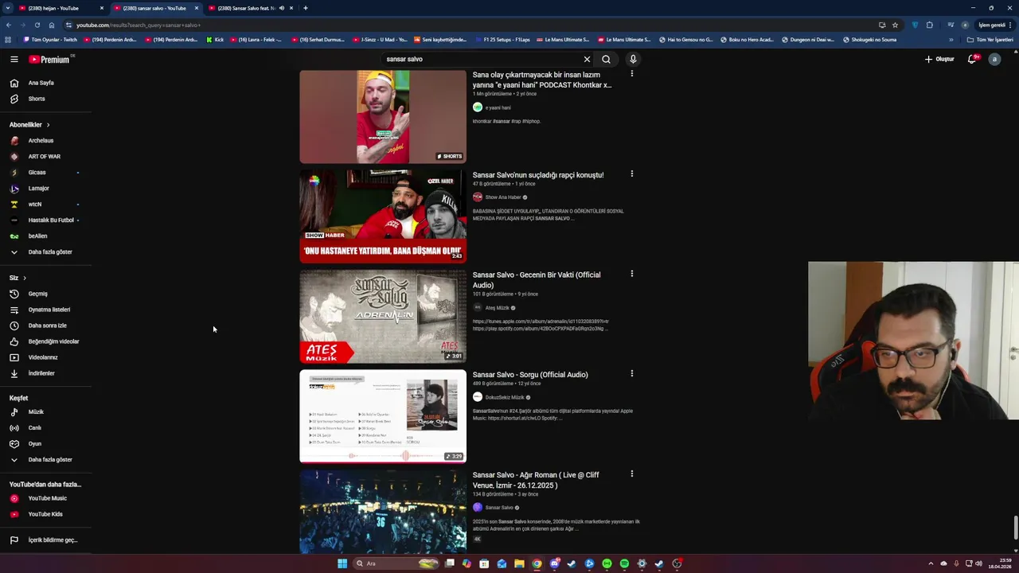Open options menu for e yaani hani podcast video
1019x573 pixels.
click(632, 73)
